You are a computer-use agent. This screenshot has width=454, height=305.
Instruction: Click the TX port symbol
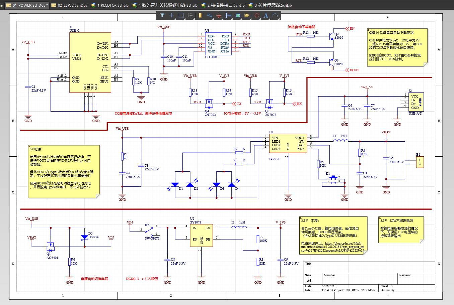pyautogui.click(x=237, y=104)
